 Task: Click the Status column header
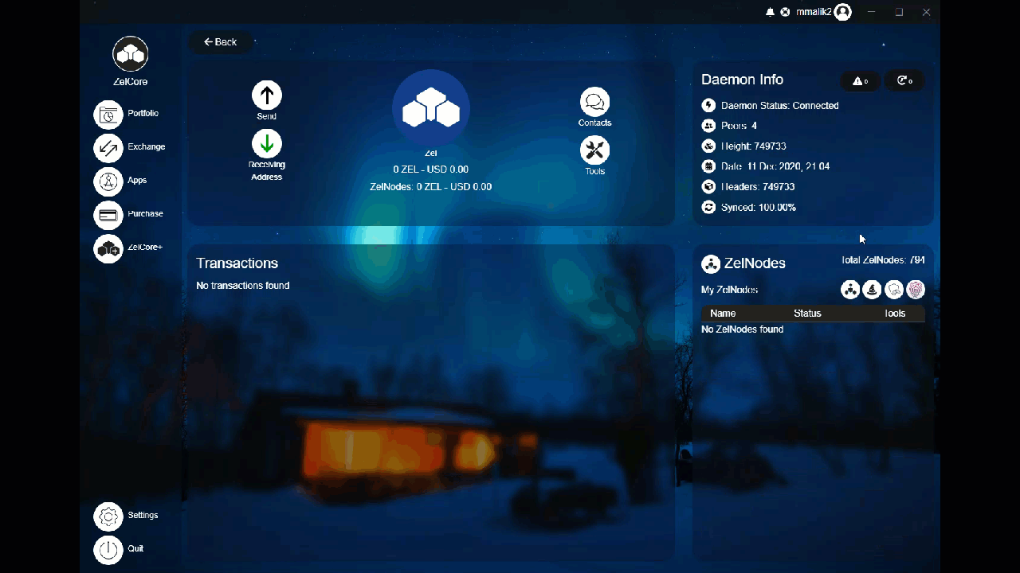click(x=807, y=314)
